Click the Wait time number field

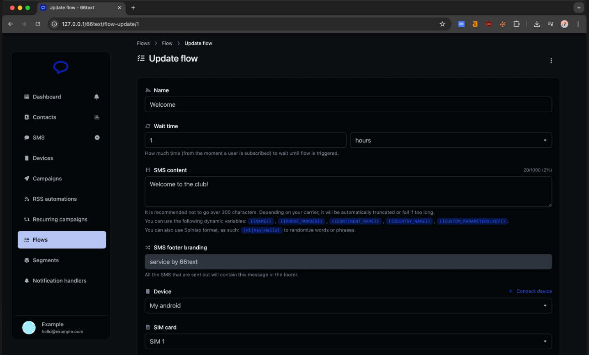click(246, 140)
